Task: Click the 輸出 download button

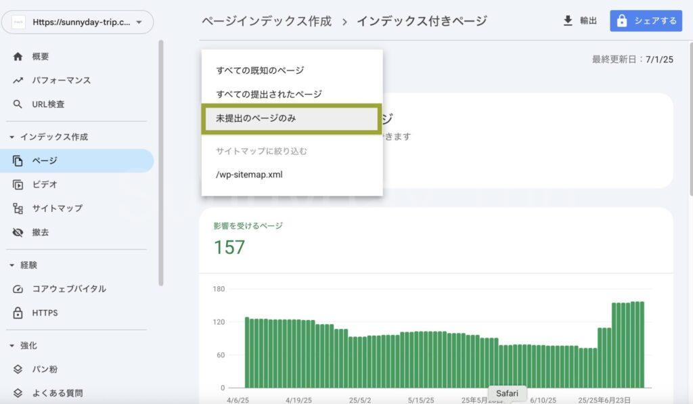Action: [x=580, y=21]
